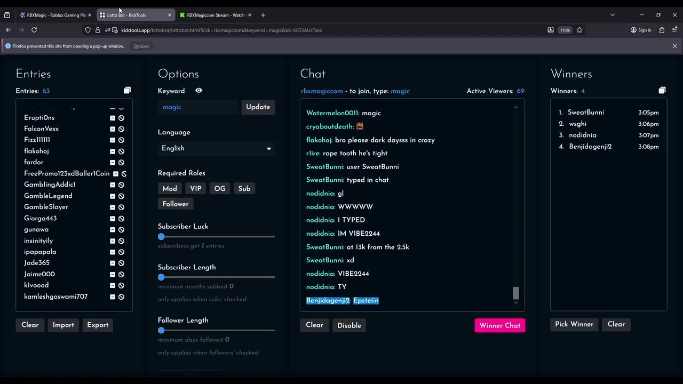Click the keyword input field with magic

pyautogui.click(x=198, y=107)
